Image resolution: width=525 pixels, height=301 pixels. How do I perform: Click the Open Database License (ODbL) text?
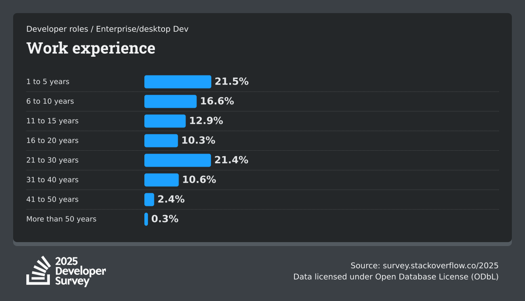point(437,277)
